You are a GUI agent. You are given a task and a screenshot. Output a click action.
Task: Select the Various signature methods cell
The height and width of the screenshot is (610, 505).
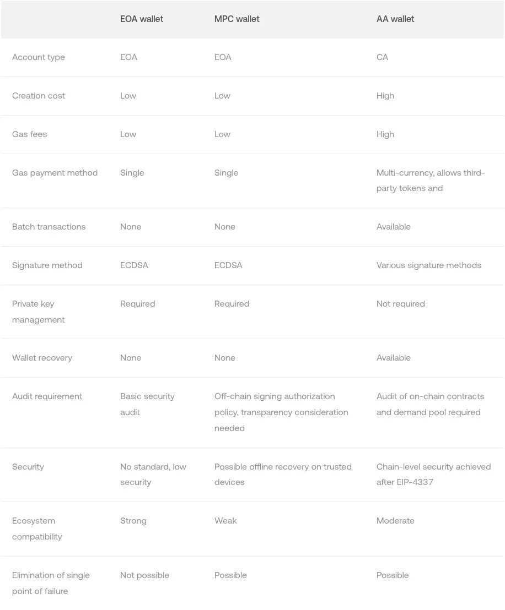pos(428,265)
